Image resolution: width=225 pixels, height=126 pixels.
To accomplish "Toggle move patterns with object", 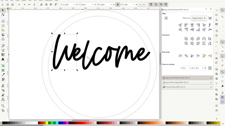I will (166, 5).
